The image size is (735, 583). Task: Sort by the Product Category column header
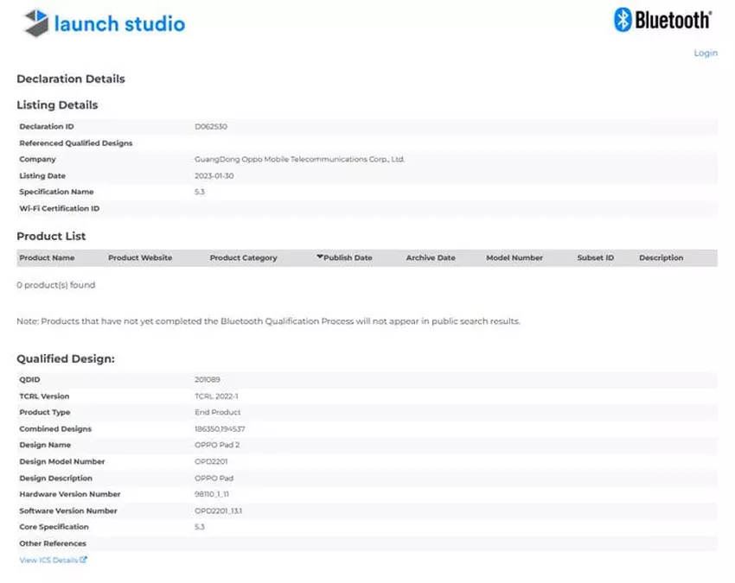243,258
